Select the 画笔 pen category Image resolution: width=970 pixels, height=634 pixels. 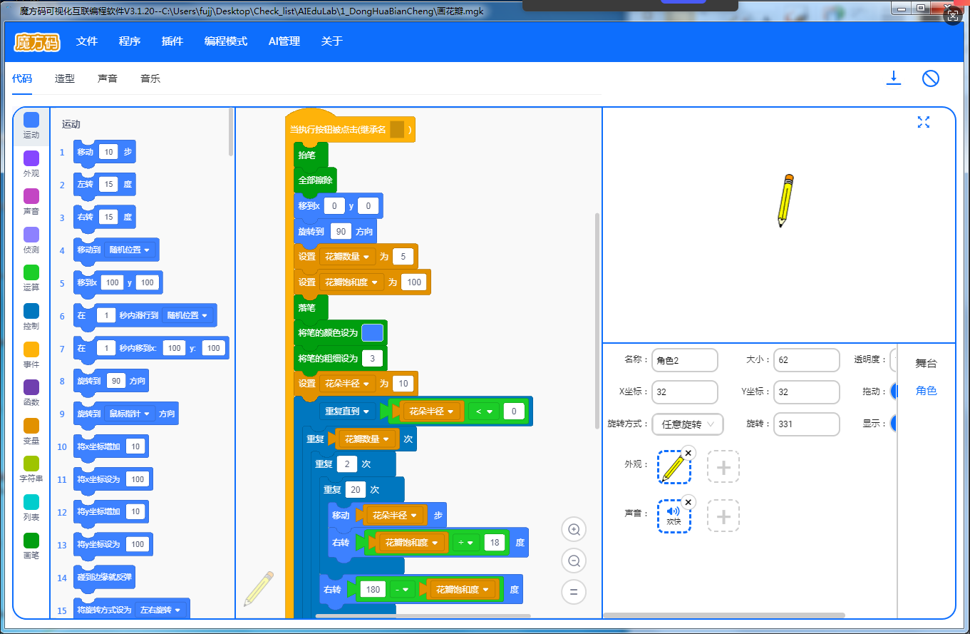pyautogui.click(x=31, y=546)
